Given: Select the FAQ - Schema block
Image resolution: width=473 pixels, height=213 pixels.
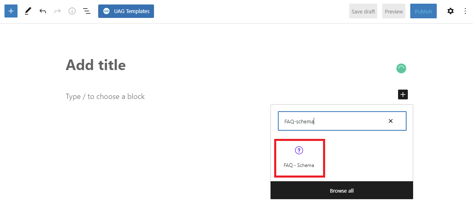Looking at the screenshot, I should coord(299,158).
